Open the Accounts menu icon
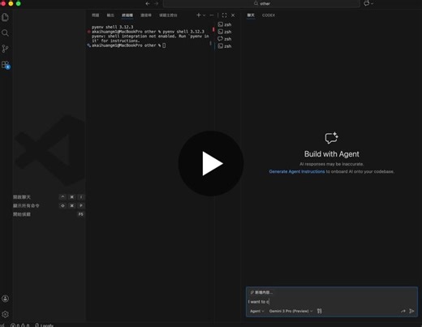422x327 pixels. pyautogui.click(x=5, y=299)
